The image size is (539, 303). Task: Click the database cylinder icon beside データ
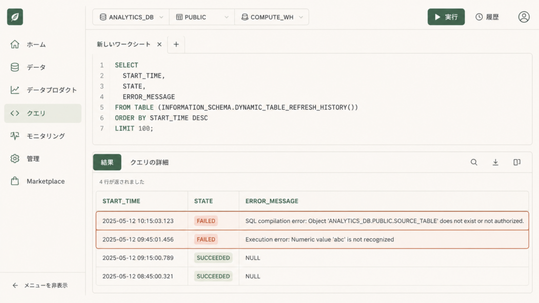click(15, 67)
